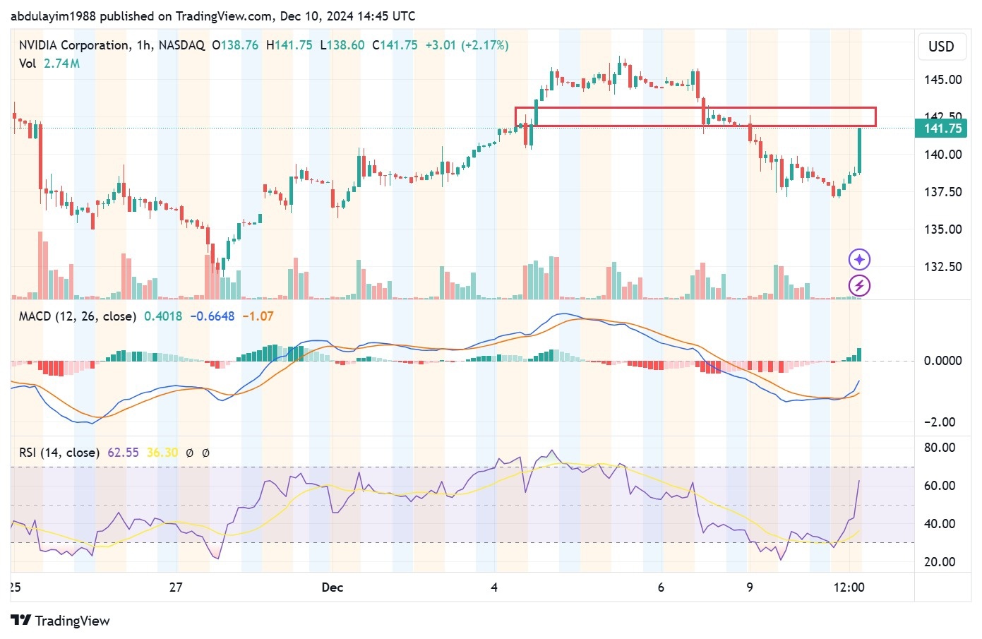The height and width of the screenshot is (639, 982).
Task: Click the change value +3.01 (+2.17%)
Action: [x=467, y=45]
